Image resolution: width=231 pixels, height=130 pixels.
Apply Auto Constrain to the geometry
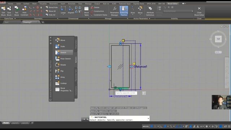coord(24,11)
